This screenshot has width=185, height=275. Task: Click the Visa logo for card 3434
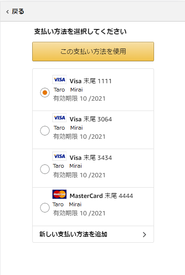coord(59,156)
